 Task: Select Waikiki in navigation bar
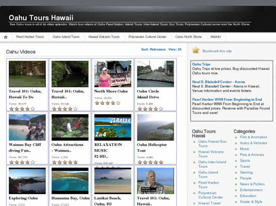point(216,37)
